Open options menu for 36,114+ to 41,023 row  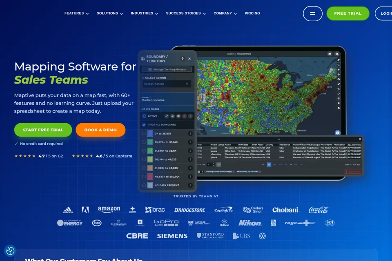tap(190, 159)
